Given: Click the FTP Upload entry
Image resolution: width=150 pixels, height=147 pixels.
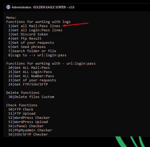Looking at the screenshot, I should (22, 114).
